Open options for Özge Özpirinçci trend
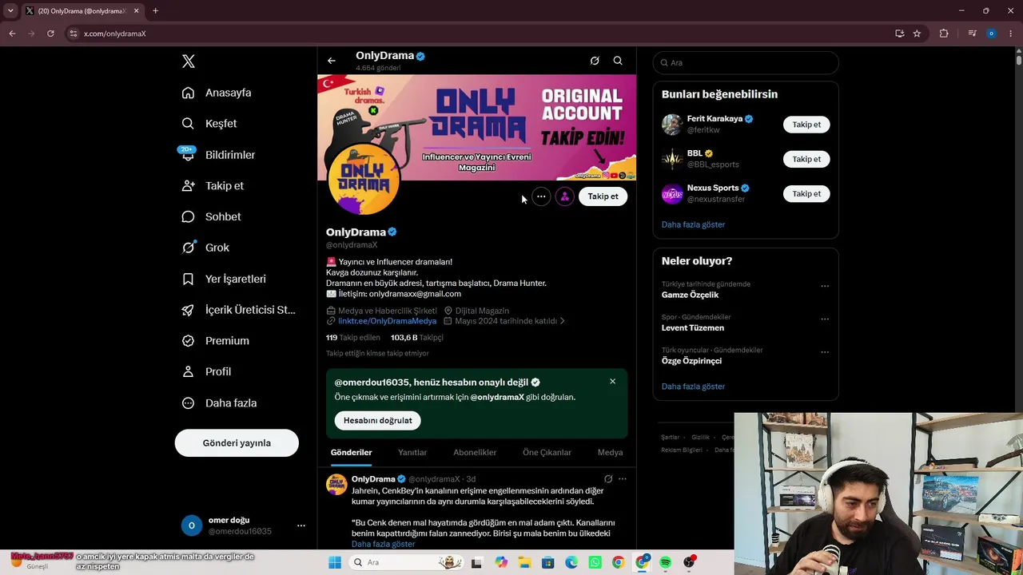 pyautogui.click(x=825, y=352)
